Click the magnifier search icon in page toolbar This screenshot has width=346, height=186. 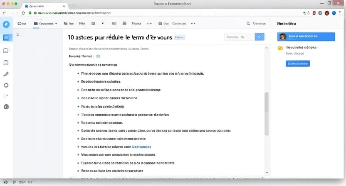[248, 23]
